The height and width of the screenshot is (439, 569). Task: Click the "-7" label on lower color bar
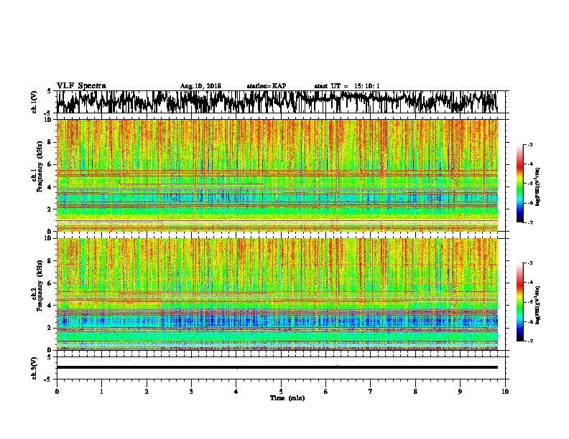[529, 341]
